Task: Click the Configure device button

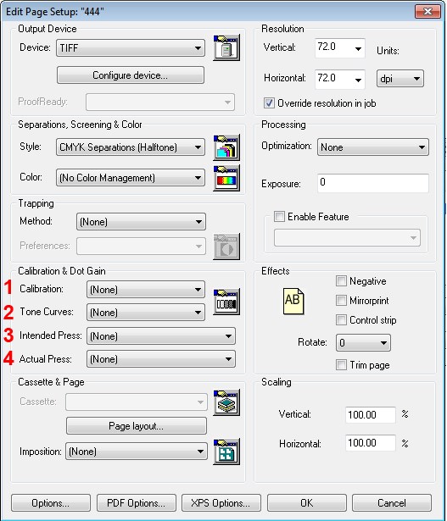Action: 131,75
